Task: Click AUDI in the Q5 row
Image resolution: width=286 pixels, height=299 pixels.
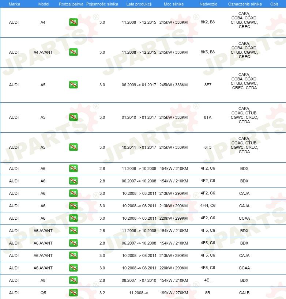Action: click(x=14, y=293)
